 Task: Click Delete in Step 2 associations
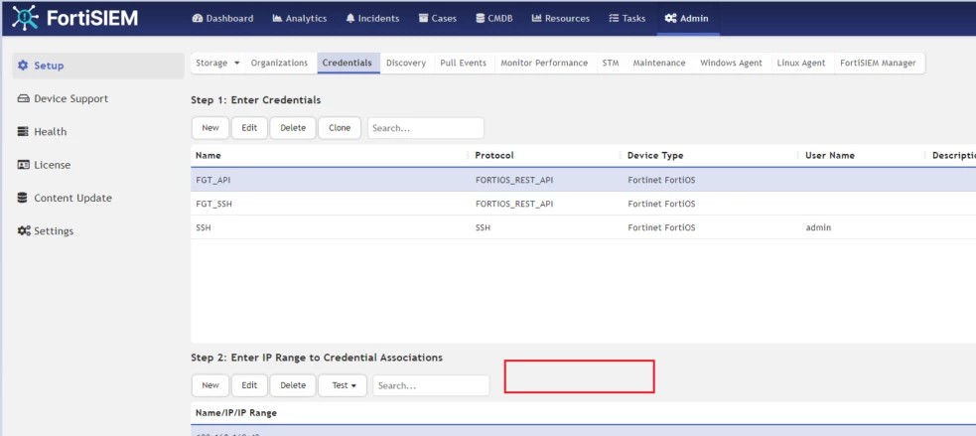[293, 385]
